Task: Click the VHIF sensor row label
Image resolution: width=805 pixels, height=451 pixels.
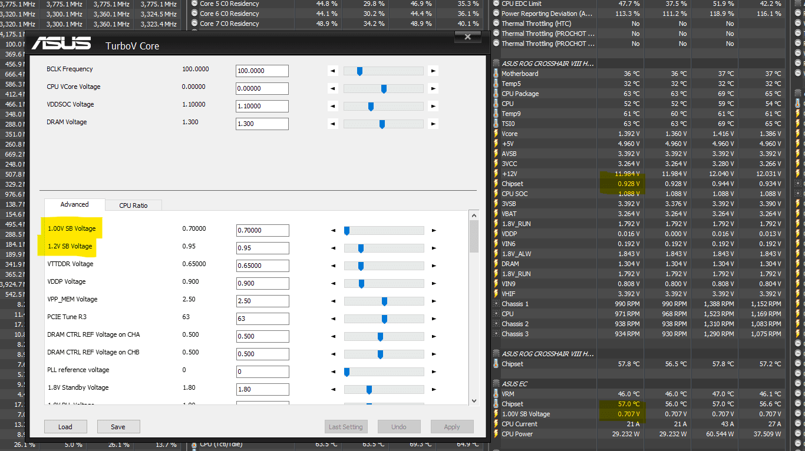Action: click(509, 294)
